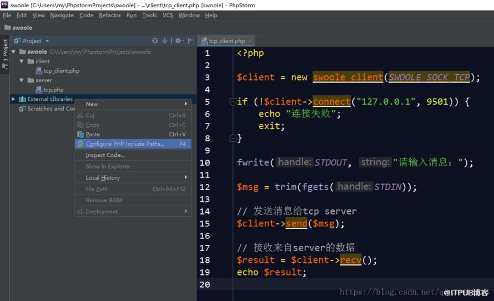Click the tcp_client.php file icon in tree
The image size is (494, 301).
39,71
